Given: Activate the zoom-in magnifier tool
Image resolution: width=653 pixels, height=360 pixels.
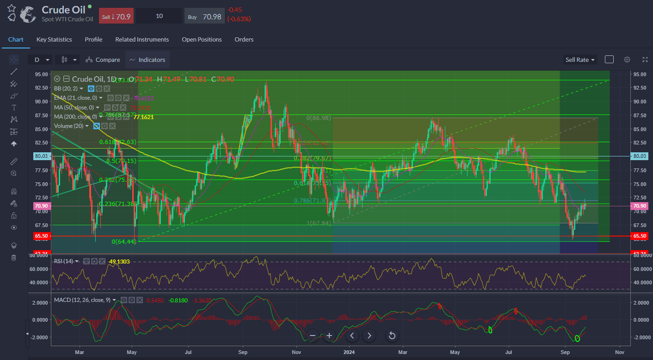Looking at the screenshot, I should [x=14, y=174].
